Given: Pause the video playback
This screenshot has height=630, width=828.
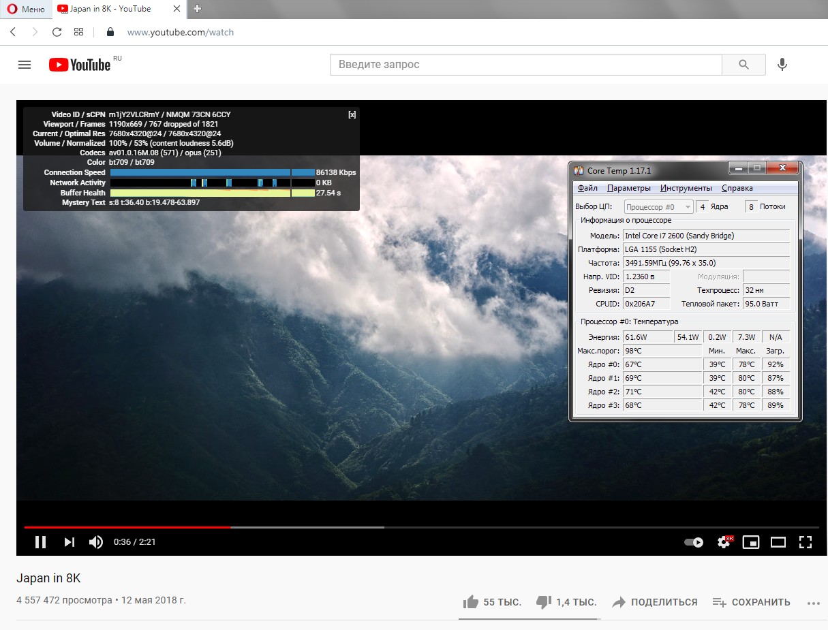Looking at the screenshot, I should [41, 542].
